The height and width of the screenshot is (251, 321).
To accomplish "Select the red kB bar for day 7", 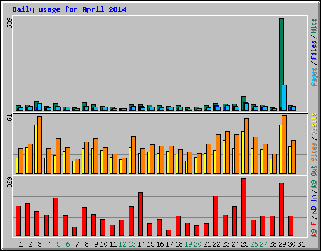I will point(75,232).
